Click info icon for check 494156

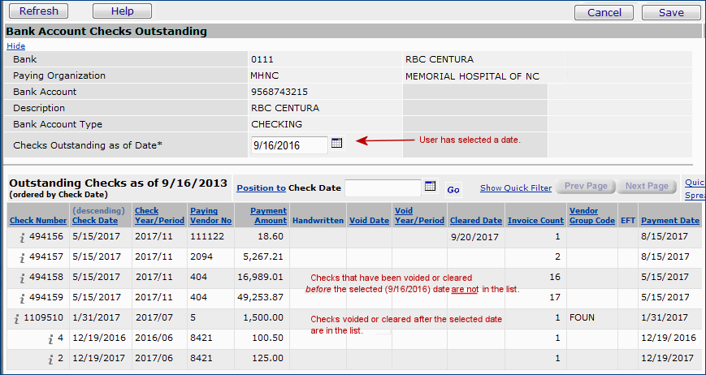24,238
